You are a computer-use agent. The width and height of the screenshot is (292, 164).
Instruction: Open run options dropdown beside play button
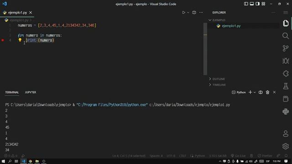[188, 12]
